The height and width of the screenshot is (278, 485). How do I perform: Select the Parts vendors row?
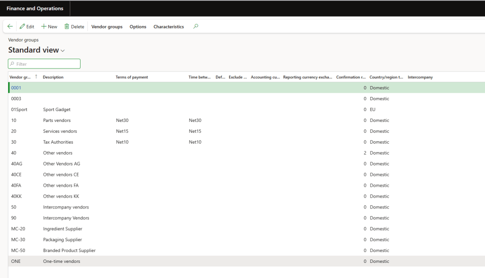[x=57, y=121]
